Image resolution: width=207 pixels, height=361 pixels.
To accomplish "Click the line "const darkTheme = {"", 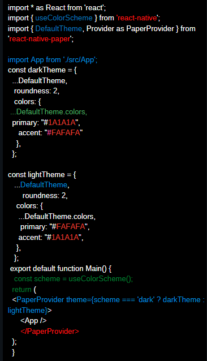I will [x=42, y=70].
